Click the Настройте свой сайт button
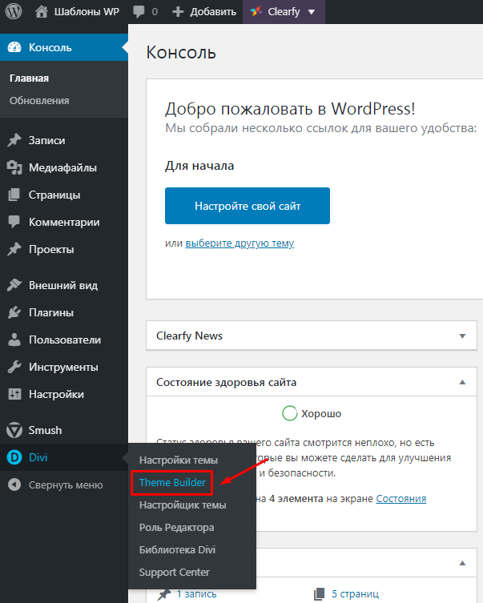 pyautogui.click(x=247, y=206)
